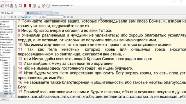Select book 2 Коринфянам
This screenshot has width=186, height=104.
tap(6, 32)
